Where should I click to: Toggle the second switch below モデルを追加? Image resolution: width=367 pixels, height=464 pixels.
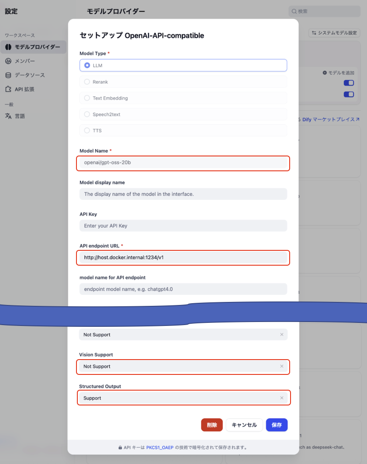click(349, 94)
